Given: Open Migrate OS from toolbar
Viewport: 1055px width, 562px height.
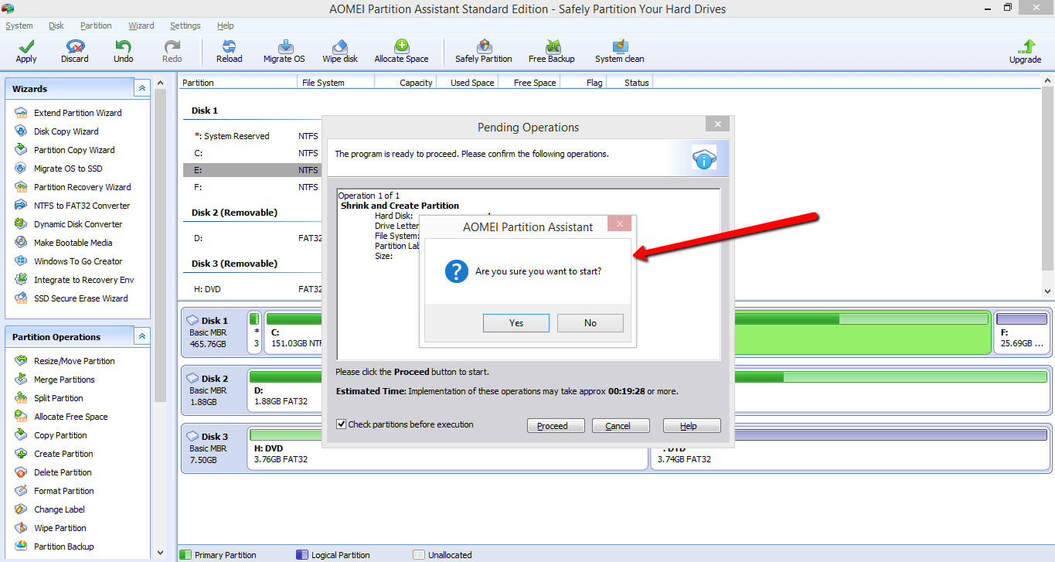Looking at the screenshot, I should coord(284,52).
